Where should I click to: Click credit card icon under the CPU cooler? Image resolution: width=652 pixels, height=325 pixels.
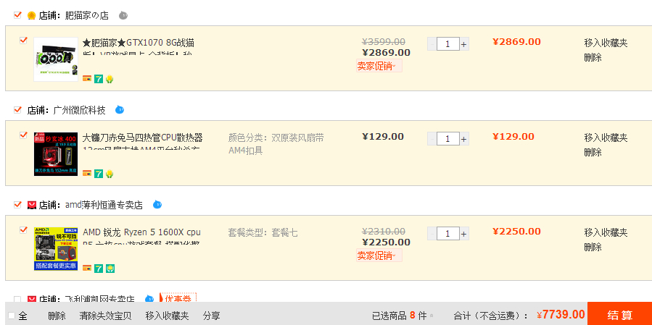point(87,174)
